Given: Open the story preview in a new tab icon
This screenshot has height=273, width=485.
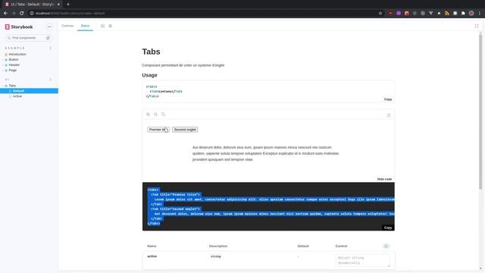Looking at the screenshot, I should click(x=389, y=115).
